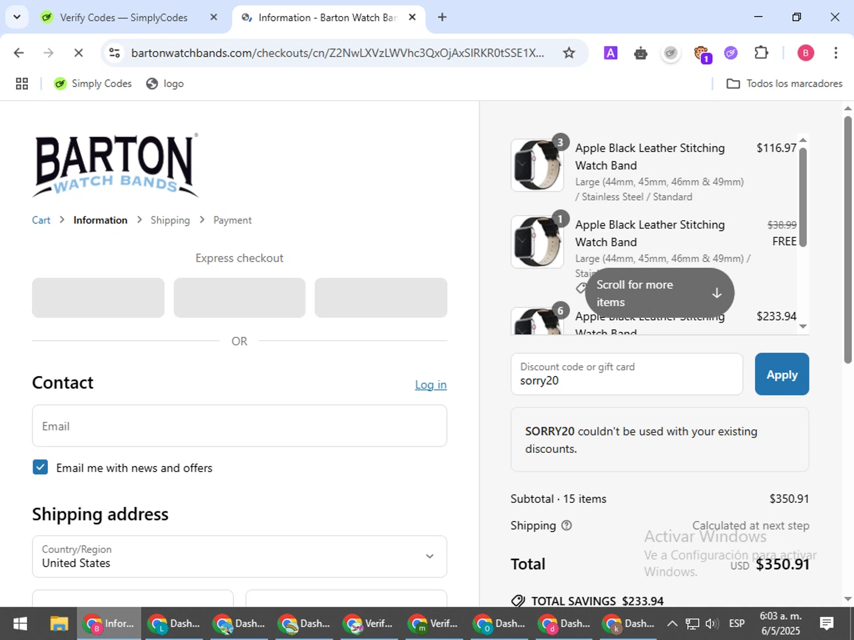Open Todos los marcadores folder
Screen dimensions: 854x640
point(785,84)
